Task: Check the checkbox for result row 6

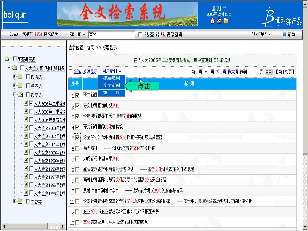Action: [x=77, y=148]
